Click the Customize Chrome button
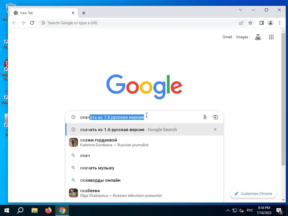 pos(253,193)
